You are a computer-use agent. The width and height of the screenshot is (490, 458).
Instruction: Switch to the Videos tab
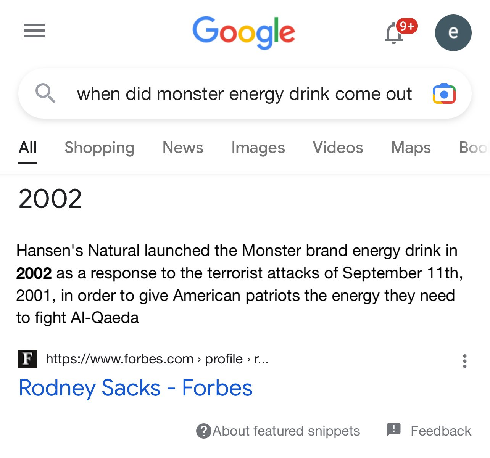338,148
